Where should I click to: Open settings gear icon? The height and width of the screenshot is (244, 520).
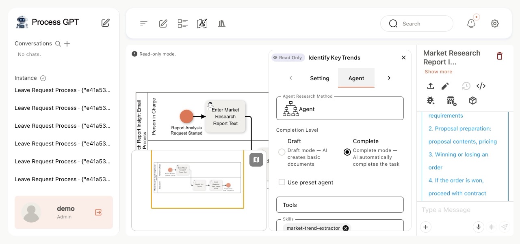pos(495,24)
